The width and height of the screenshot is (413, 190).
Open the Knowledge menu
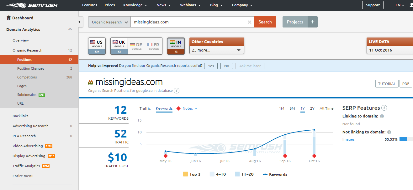135,5
